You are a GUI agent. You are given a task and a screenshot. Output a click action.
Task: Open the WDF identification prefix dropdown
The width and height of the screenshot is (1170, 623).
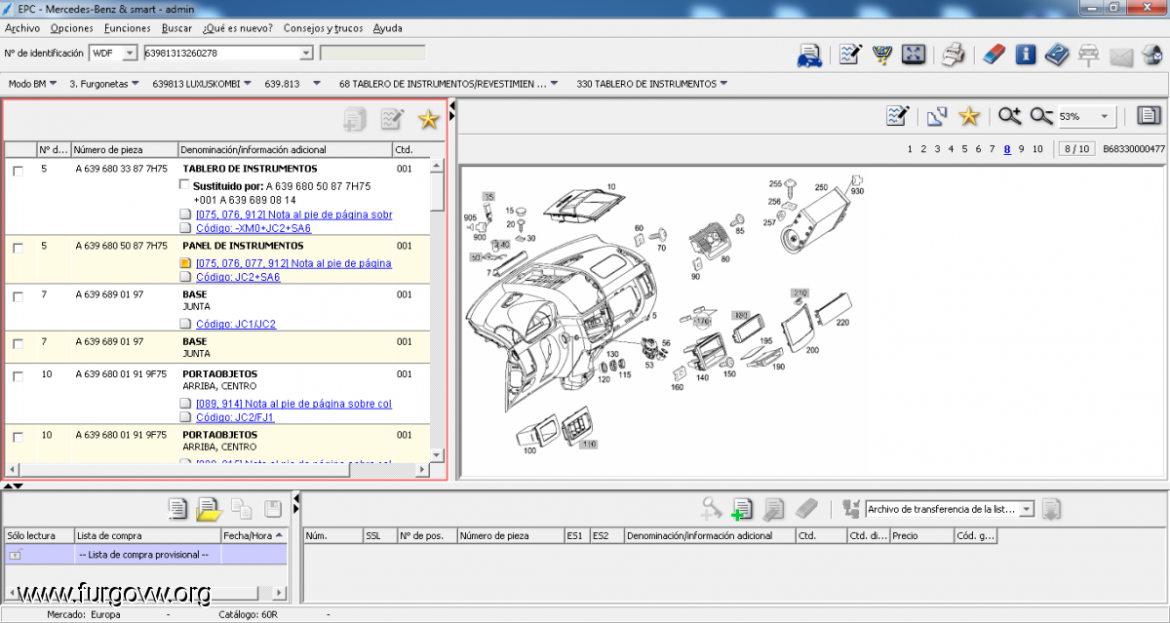tap(130, 53)
